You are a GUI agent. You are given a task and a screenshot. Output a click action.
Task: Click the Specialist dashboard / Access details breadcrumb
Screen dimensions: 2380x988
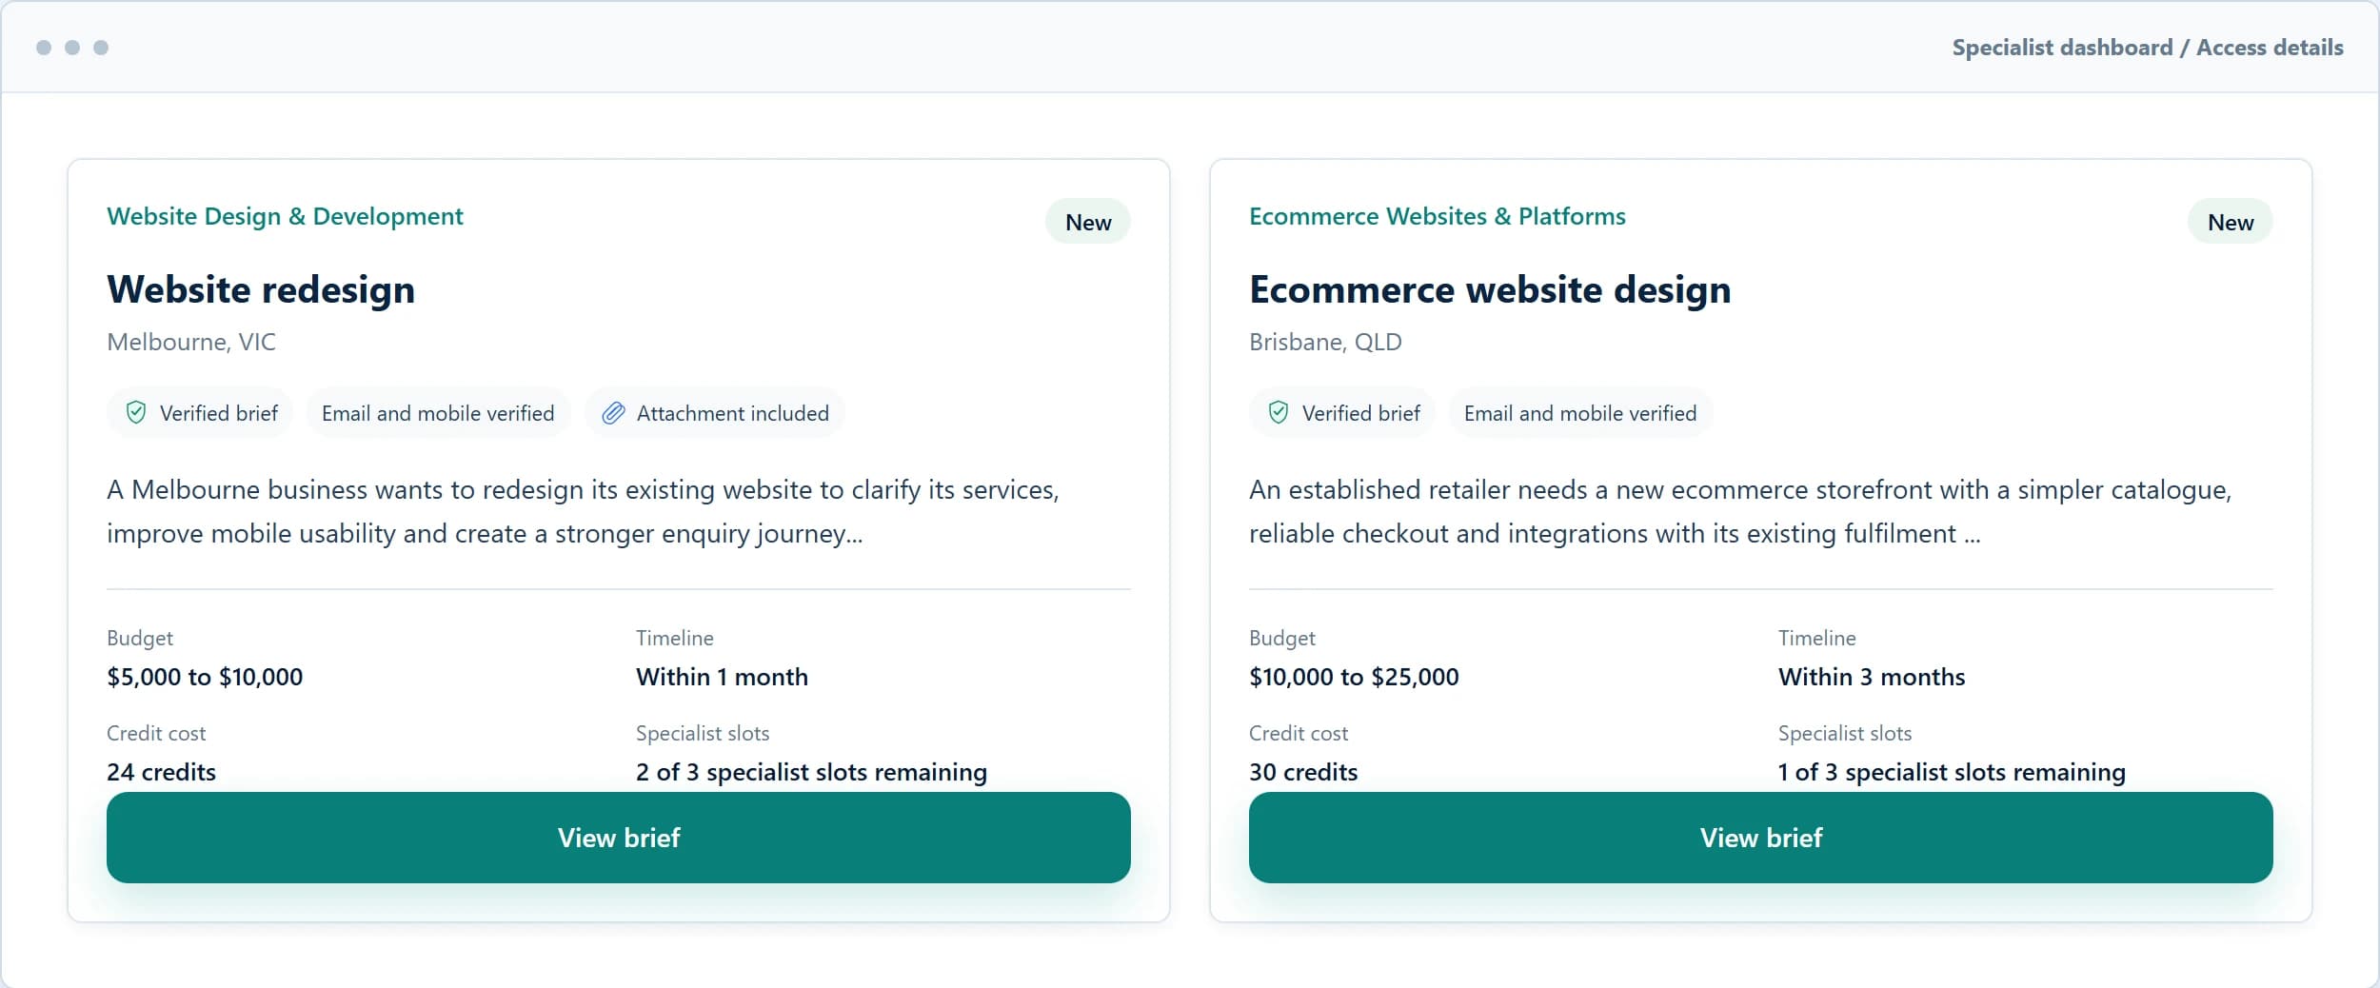2148,48
